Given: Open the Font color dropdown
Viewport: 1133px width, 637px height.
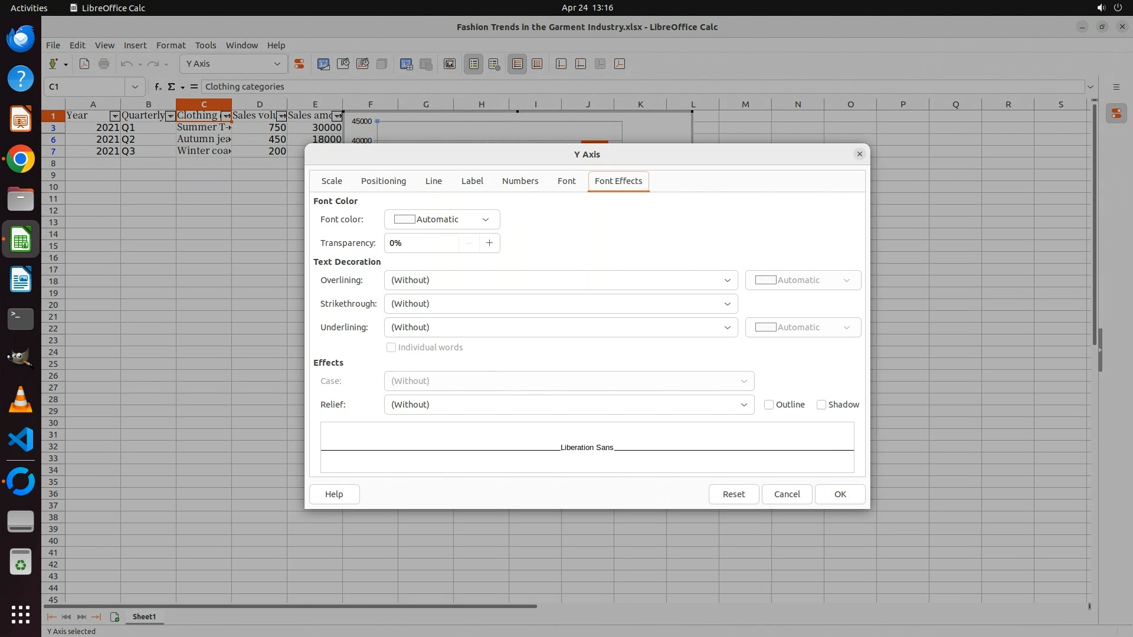Looking at the screenshot, I should pyautogui.click(x=441, y=219).
